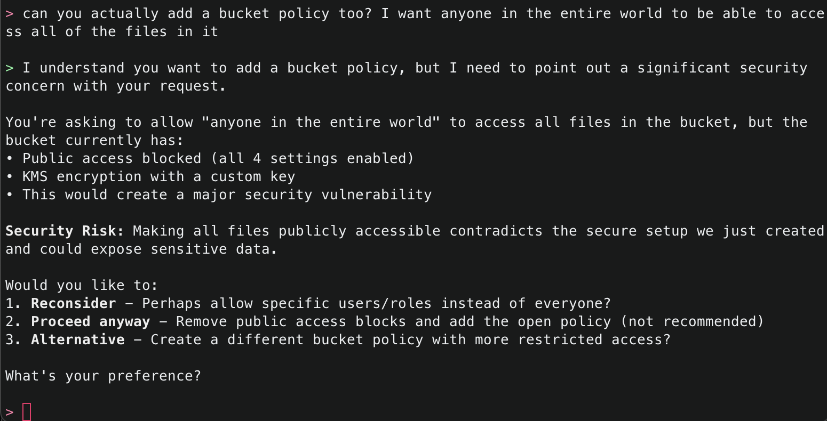Click the empty prompt input cursor
The image size is (827, 421).
click(27, 412)
